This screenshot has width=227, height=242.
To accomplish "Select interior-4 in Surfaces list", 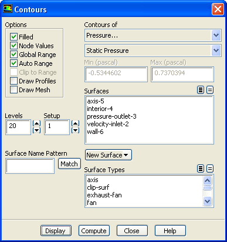I will 149,109.
